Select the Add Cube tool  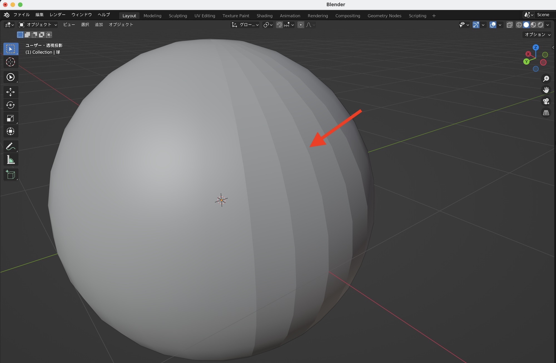tap(11, 175)
